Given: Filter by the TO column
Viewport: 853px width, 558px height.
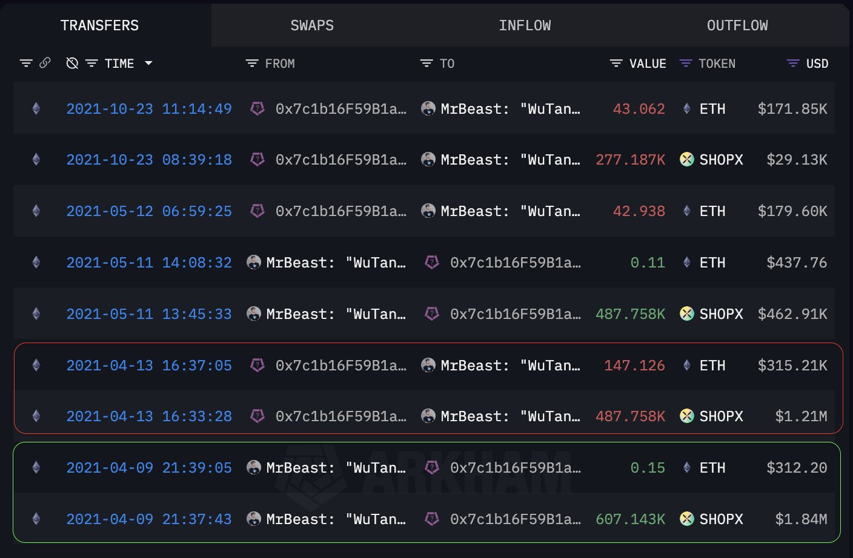Looking at the screenshot, I should click(x=426, y=63).
